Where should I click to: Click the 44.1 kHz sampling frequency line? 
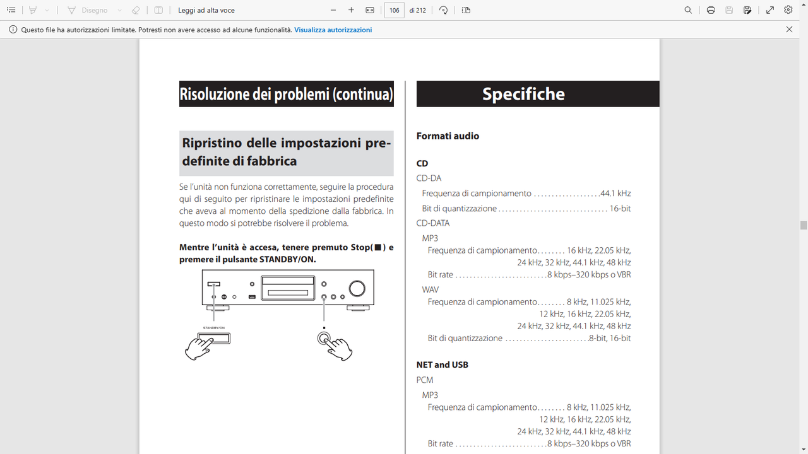526,194
